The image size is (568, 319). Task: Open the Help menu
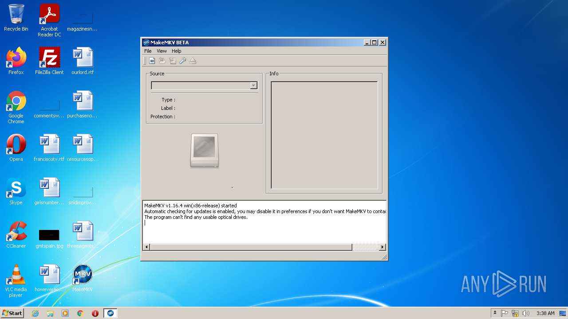coord(176,51)
